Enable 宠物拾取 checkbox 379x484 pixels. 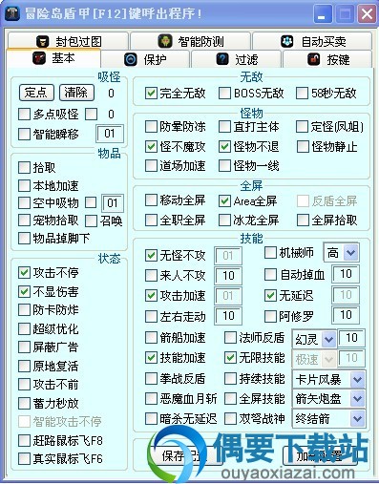[x=24, y=220]
